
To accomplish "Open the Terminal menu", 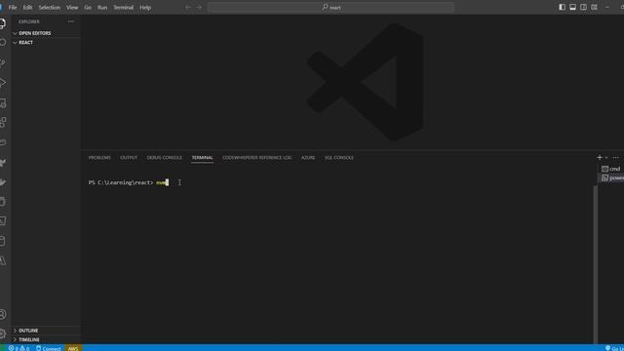I will (124, 7).
